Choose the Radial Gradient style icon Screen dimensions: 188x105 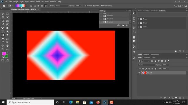(x=35, y=6)
